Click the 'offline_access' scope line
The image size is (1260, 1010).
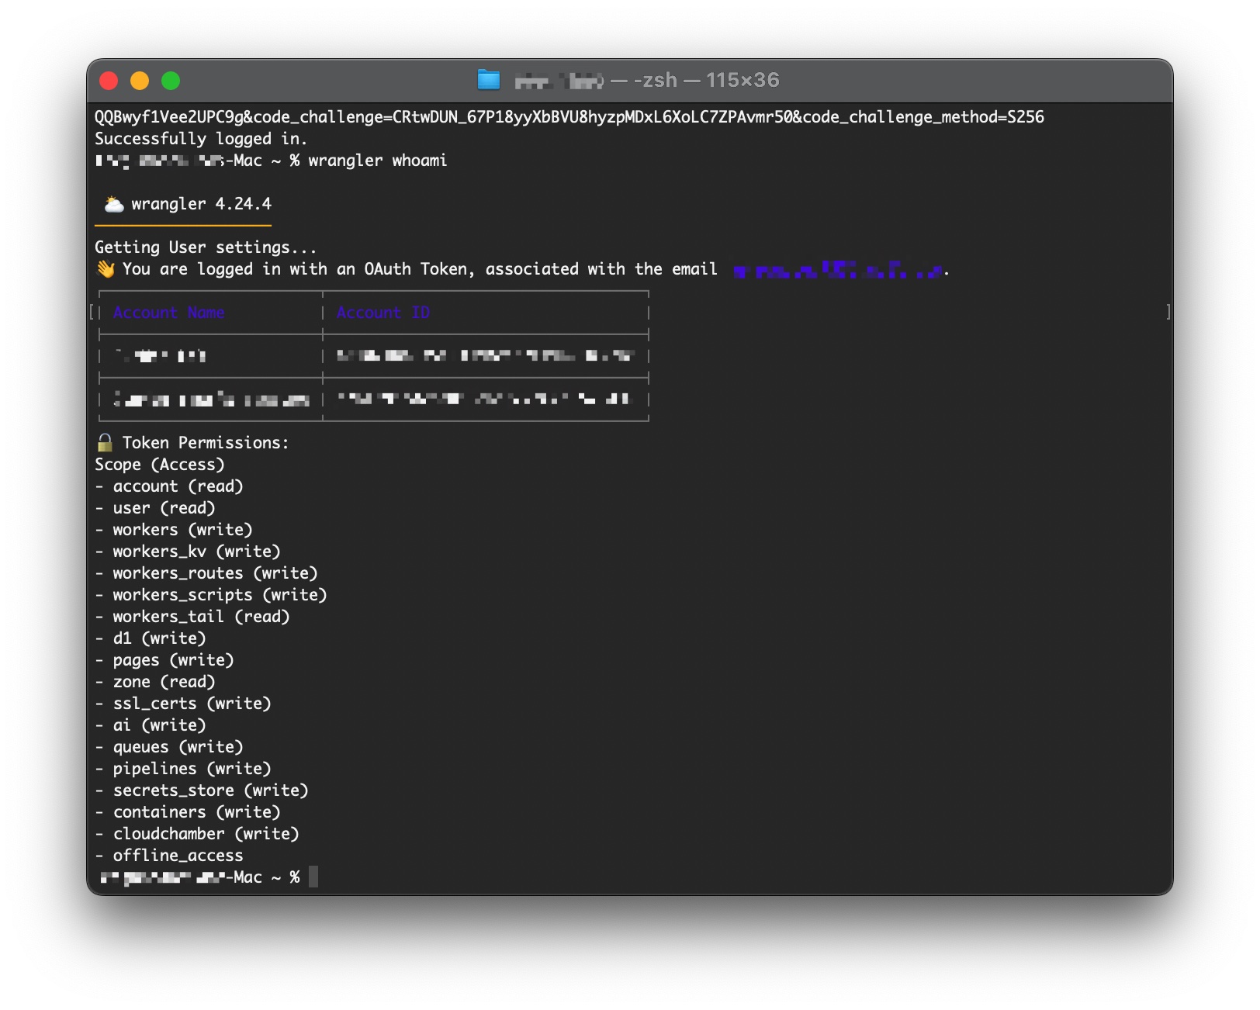pyautogui.click(x=178, y=856)
